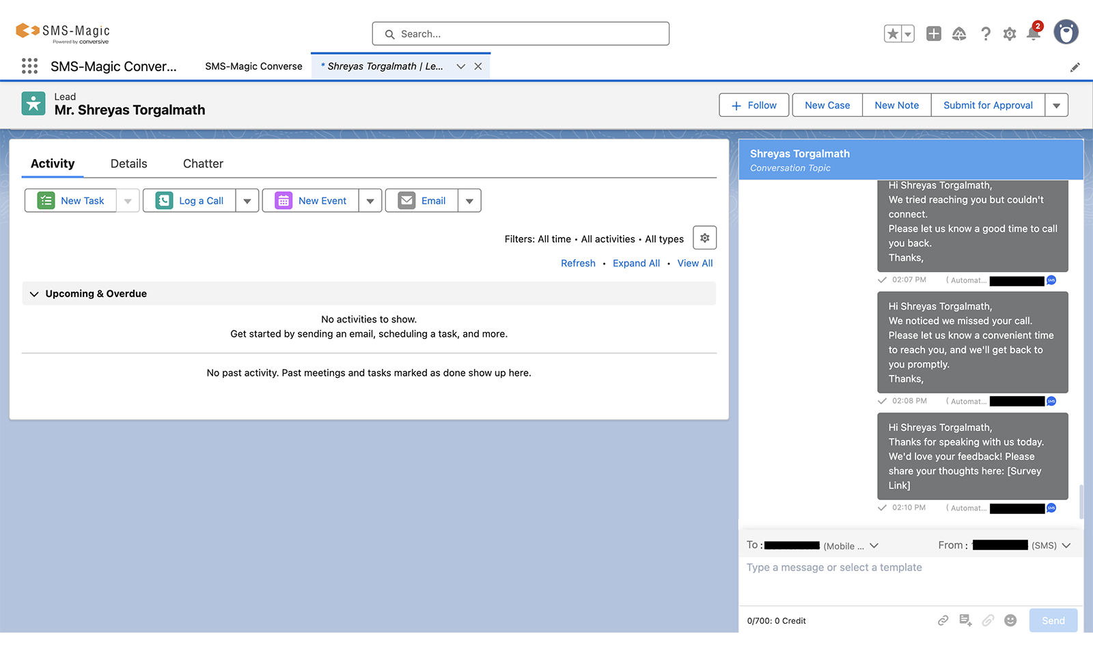Click the teal Log a Call phone icon
The width and height of the screenshot is (1093, 649).
pyautogui.click(x=165, y=200)
